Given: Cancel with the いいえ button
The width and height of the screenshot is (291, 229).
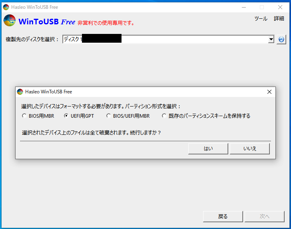Looking at the screenshot, I should click(249, 148).
